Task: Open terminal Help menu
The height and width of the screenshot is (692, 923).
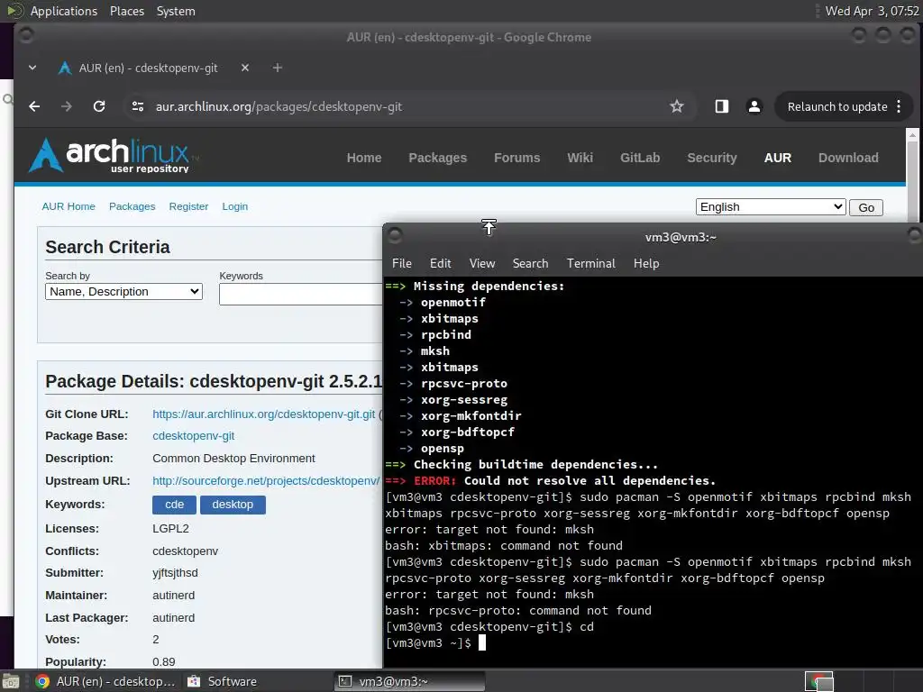Action: click(646, 264)
